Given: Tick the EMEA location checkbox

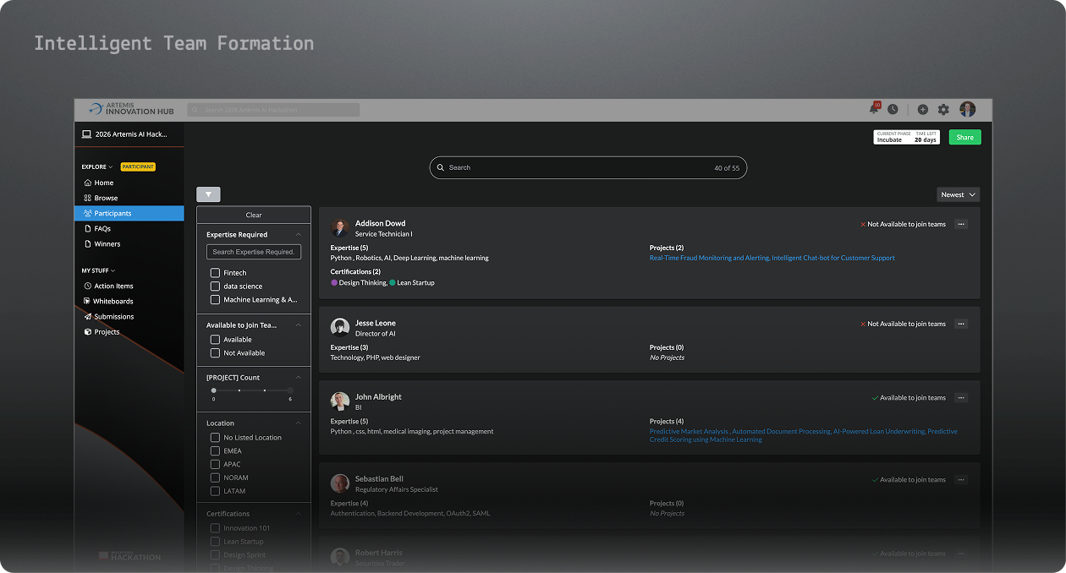Looking at the screenshot, I should (215, 451).
